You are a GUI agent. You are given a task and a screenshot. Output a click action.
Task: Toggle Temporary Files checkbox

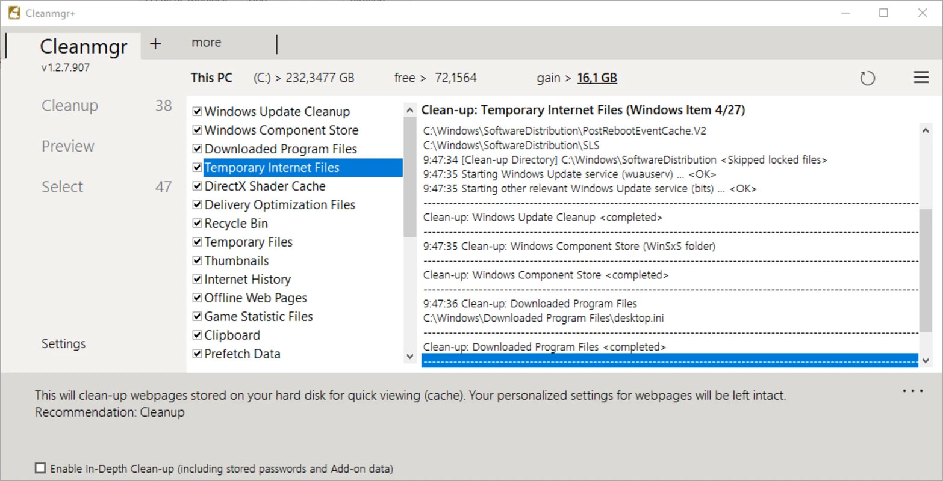[x=197, y=242]
